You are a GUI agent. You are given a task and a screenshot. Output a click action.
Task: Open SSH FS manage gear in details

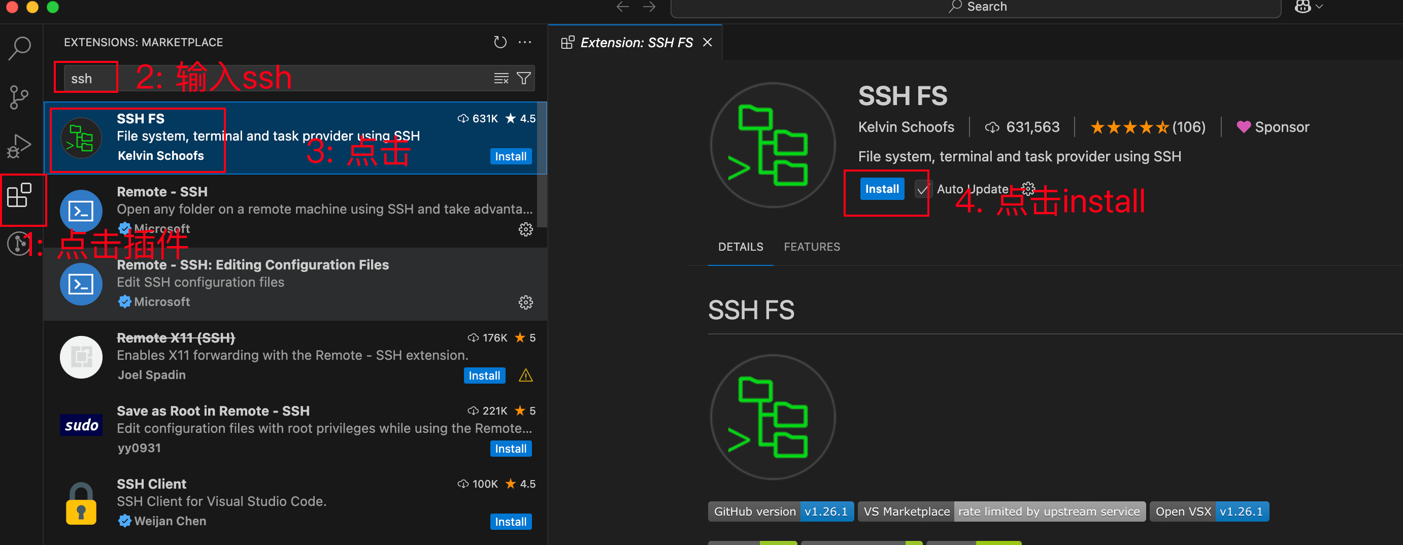(x=1028, y=188)
